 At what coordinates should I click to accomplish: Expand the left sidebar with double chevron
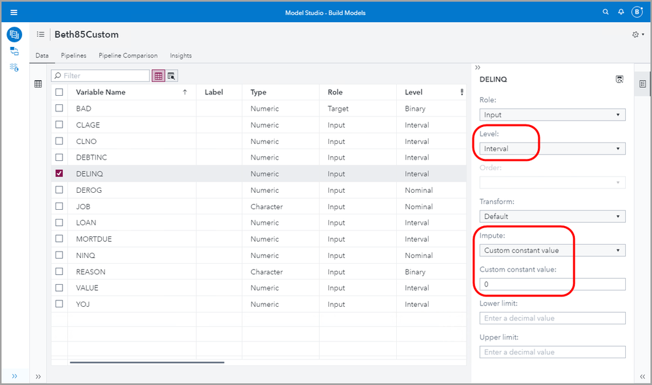click(x=14, y=377)
